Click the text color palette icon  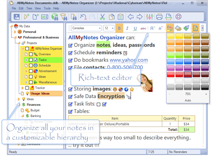170,28
